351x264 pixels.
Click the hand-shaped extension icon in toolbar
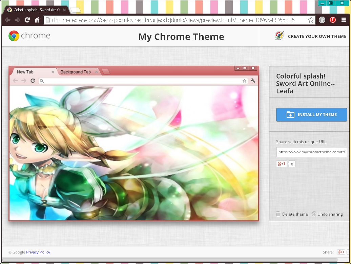(x=322, y=20)
